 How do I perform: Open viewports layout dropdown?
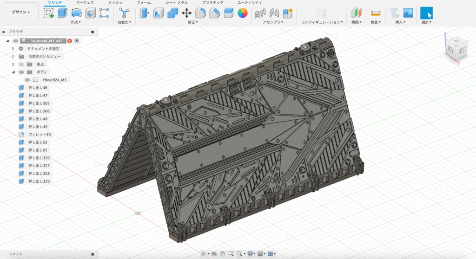(x=271, y=254)
